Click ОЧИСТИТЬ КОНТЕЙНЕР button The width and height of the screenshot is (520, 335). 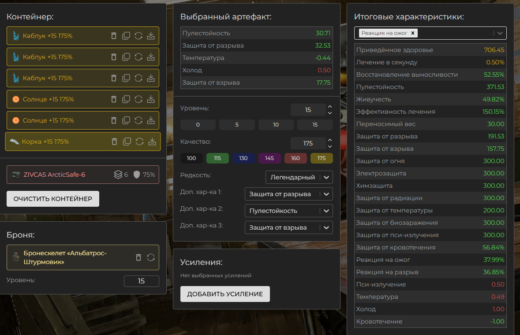[53, 199]
